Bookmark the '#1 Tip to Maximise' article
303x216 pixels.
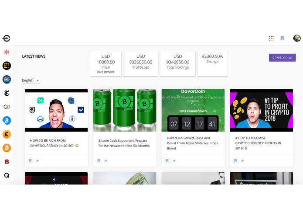[x=235, y=160]
